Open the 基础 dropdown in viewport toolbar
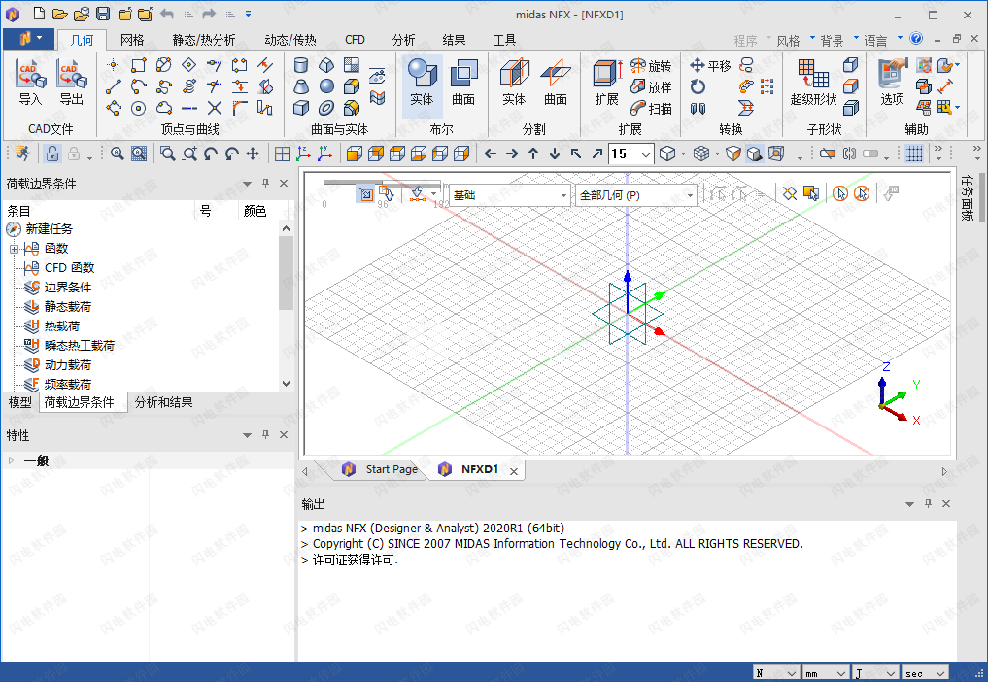Viewport: 988px width, 682px height. point(563,195)
